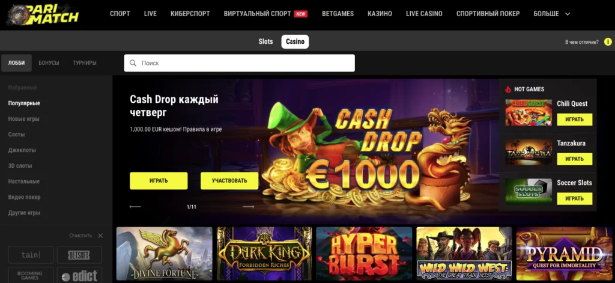Select the tain provider filter
The width and height of the screenshot is (615, 283).
pyautogui.click(x=31, y=255)
